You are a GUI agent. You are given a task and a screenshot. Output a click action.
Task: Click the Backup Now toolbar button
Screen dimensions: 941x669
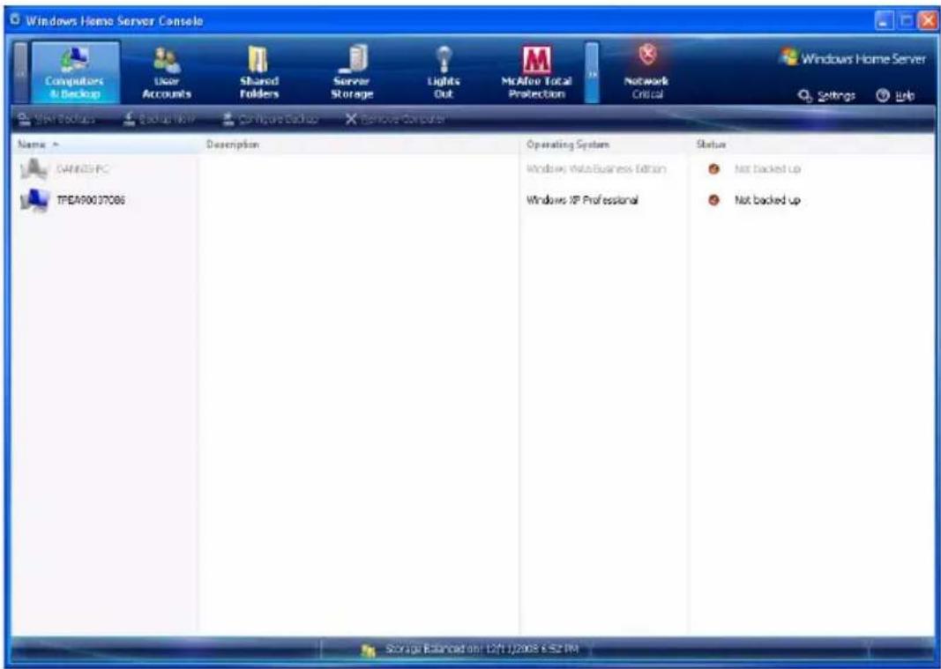pos(159,119)
